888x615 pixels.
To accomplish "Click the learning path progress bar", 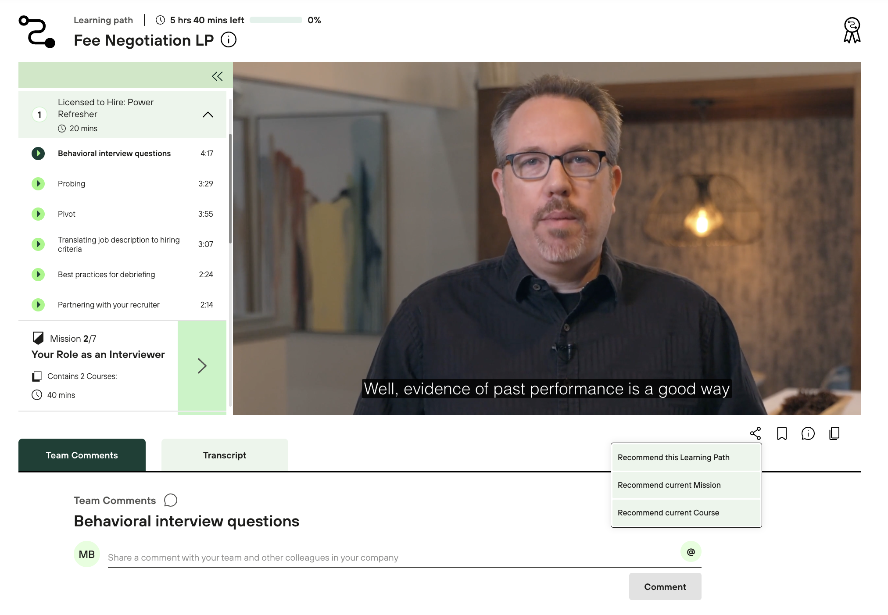I will [x=276, y=20].
